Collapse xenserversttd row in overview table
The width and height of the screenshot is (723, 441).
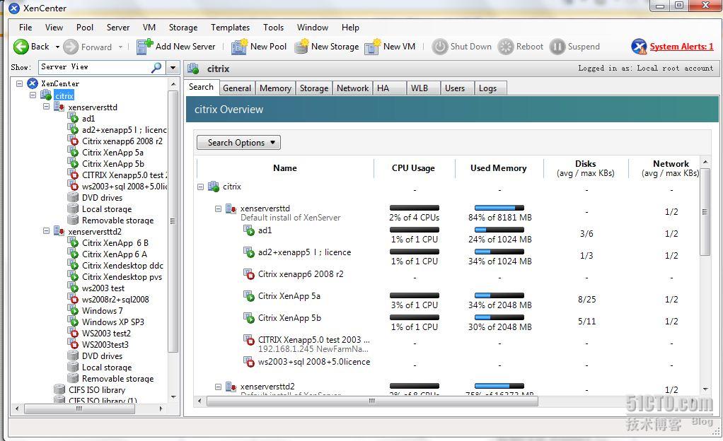click(218, 208)
